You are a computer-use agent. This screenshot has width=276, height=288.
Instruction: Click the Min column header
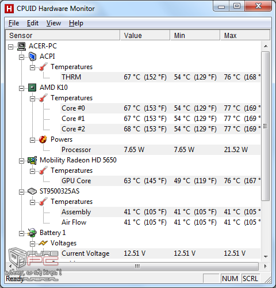click(x=195, y=35)
